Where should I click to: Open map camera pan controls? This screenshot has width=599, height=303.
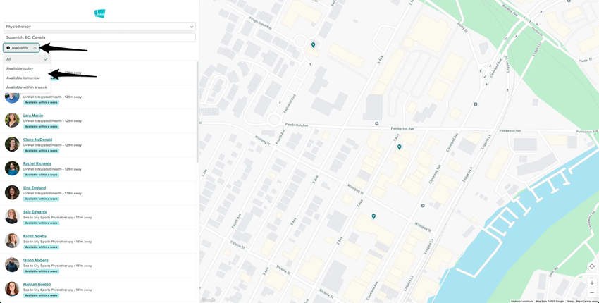[592, 266]
